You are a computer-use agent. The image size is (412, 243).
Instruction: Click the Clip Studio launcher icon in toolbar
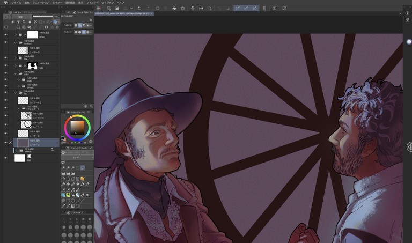(99, 8)
